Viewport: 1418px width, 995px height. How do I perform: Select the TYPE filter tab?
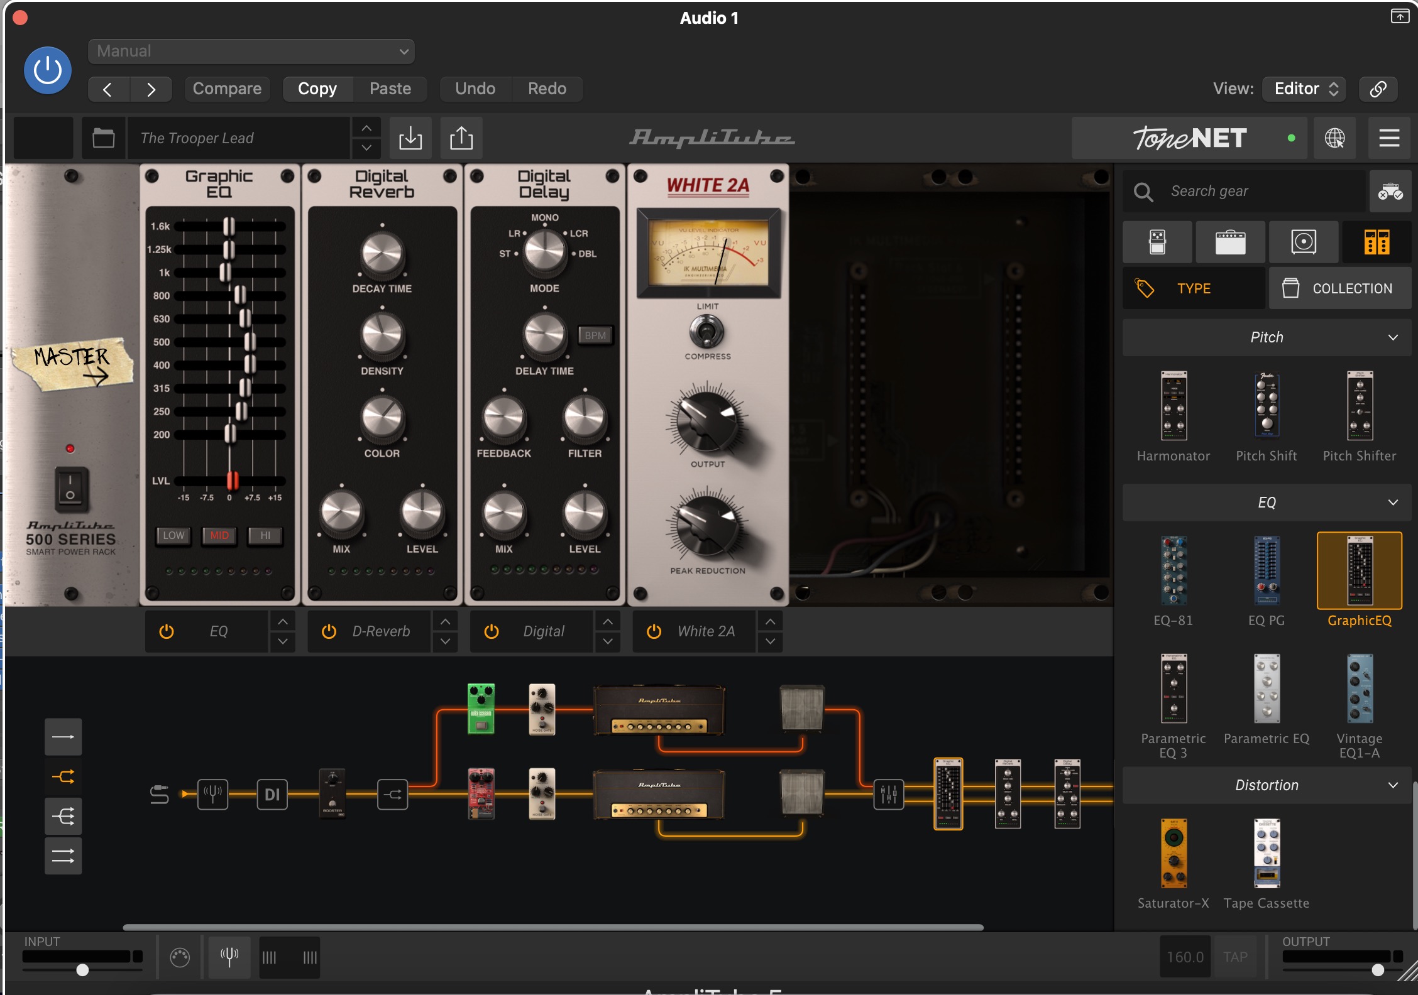[1194, 288]
